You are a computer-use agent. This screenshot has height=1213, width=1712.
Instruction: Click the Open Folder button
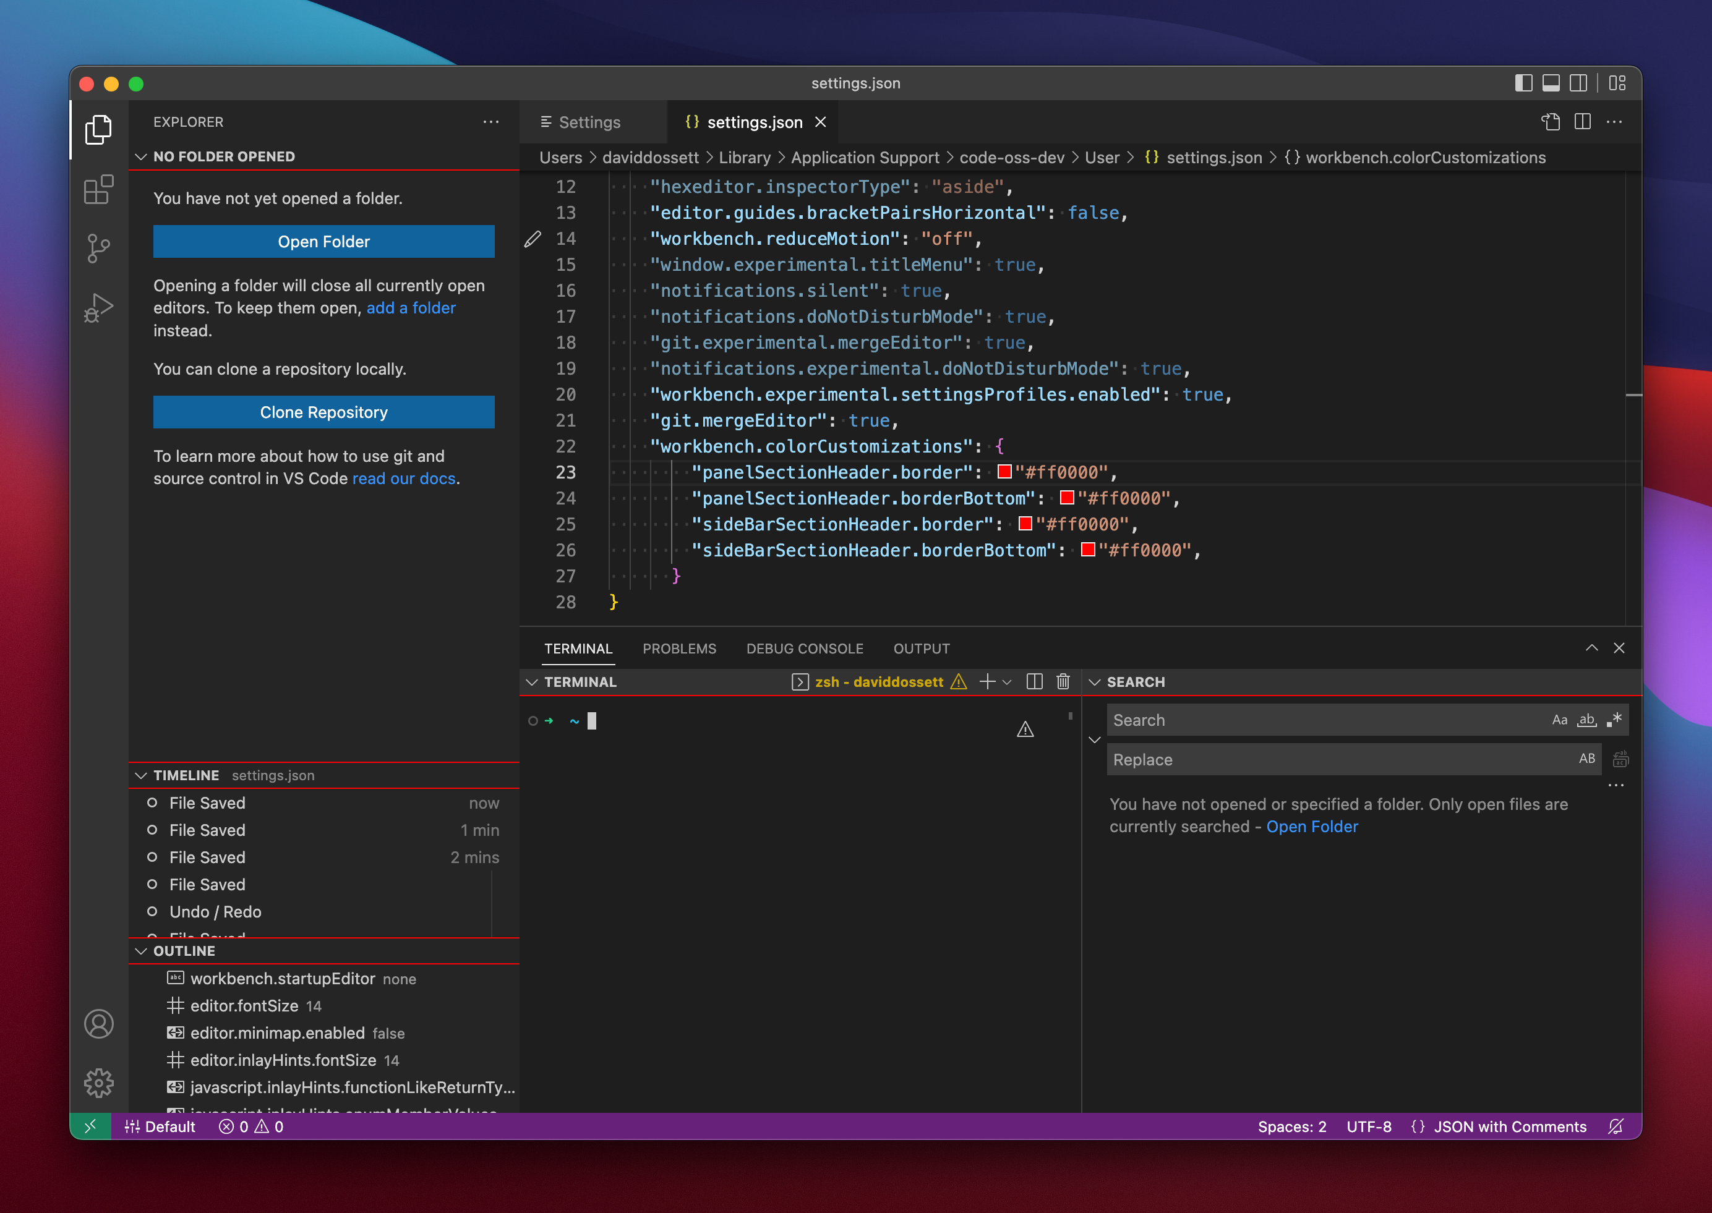point(323,241)
